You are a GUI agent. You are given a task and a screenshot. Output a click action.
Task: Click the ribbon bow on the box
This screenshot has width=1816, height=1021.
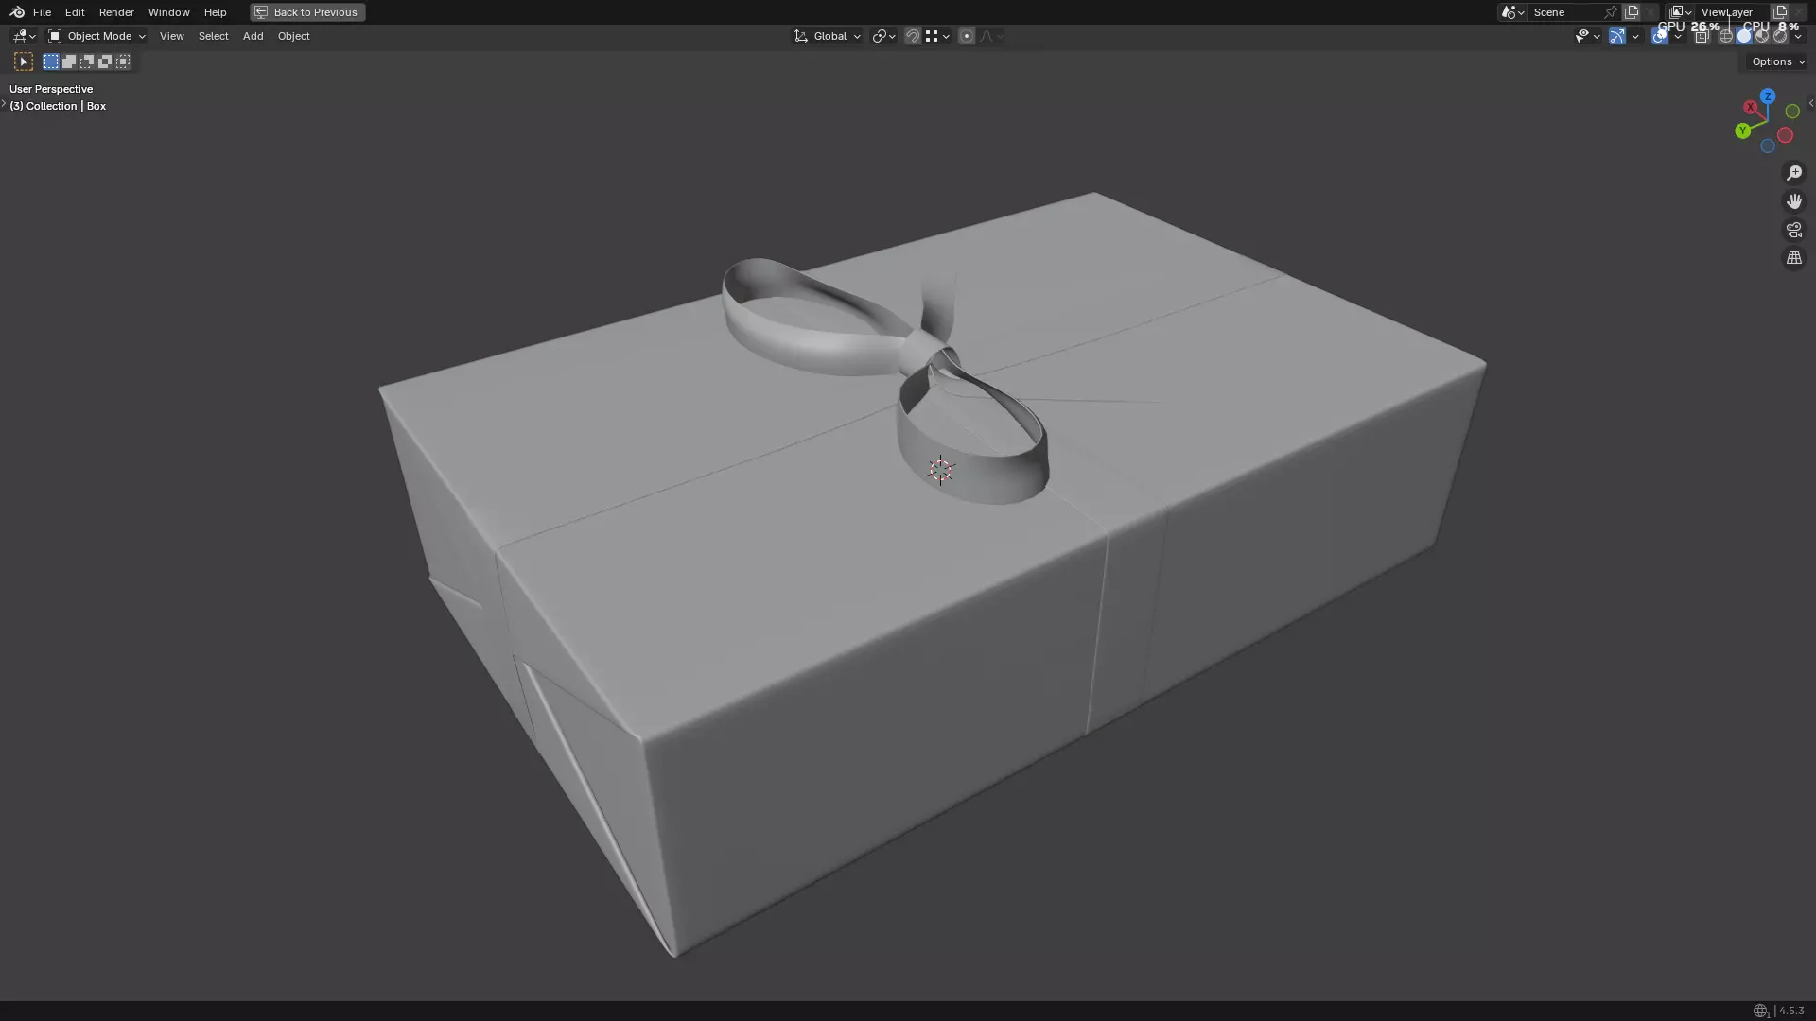click(x=885, y=379)
